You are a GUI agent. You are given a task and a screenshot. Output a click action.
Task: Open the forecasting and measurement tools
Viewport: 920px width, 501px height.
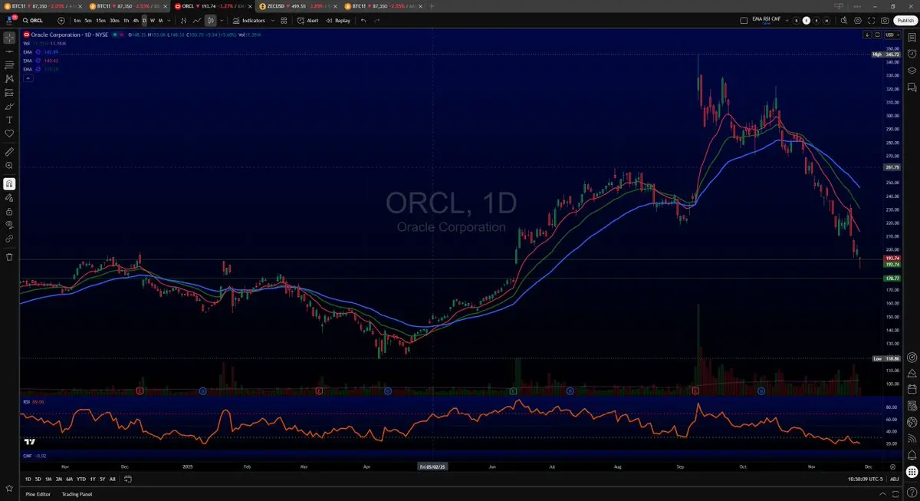[9, 92]
